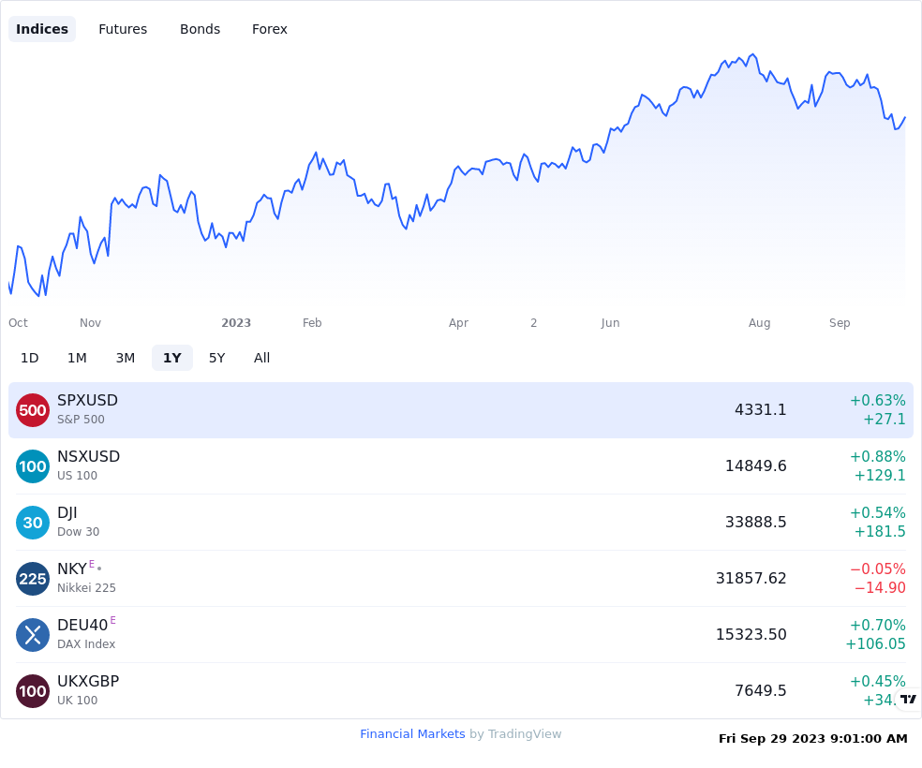Click the UK 100 maroon logo icon

point(33,691)
